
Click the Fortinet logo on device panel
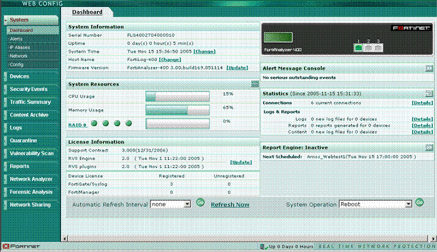coord(411,28)
